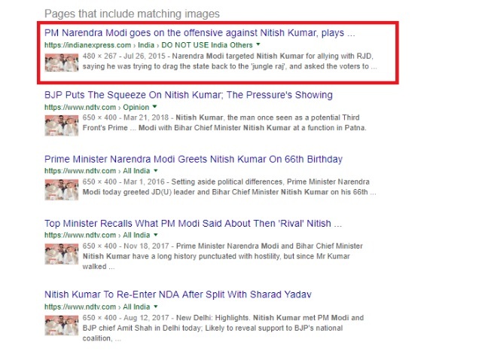The image size is (482, 354).
Task: Open the 'Top Minister Recalls What PM Modi Said' link
Action: click(x=193, y=224)
